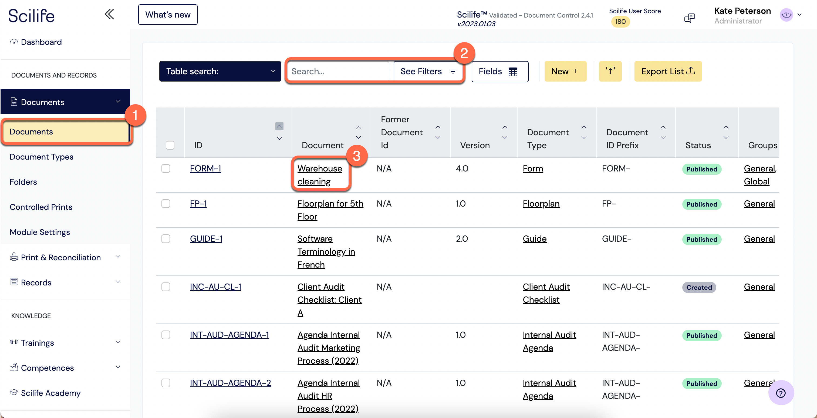Expand Print & Reconciliation menu

[118, 257]
